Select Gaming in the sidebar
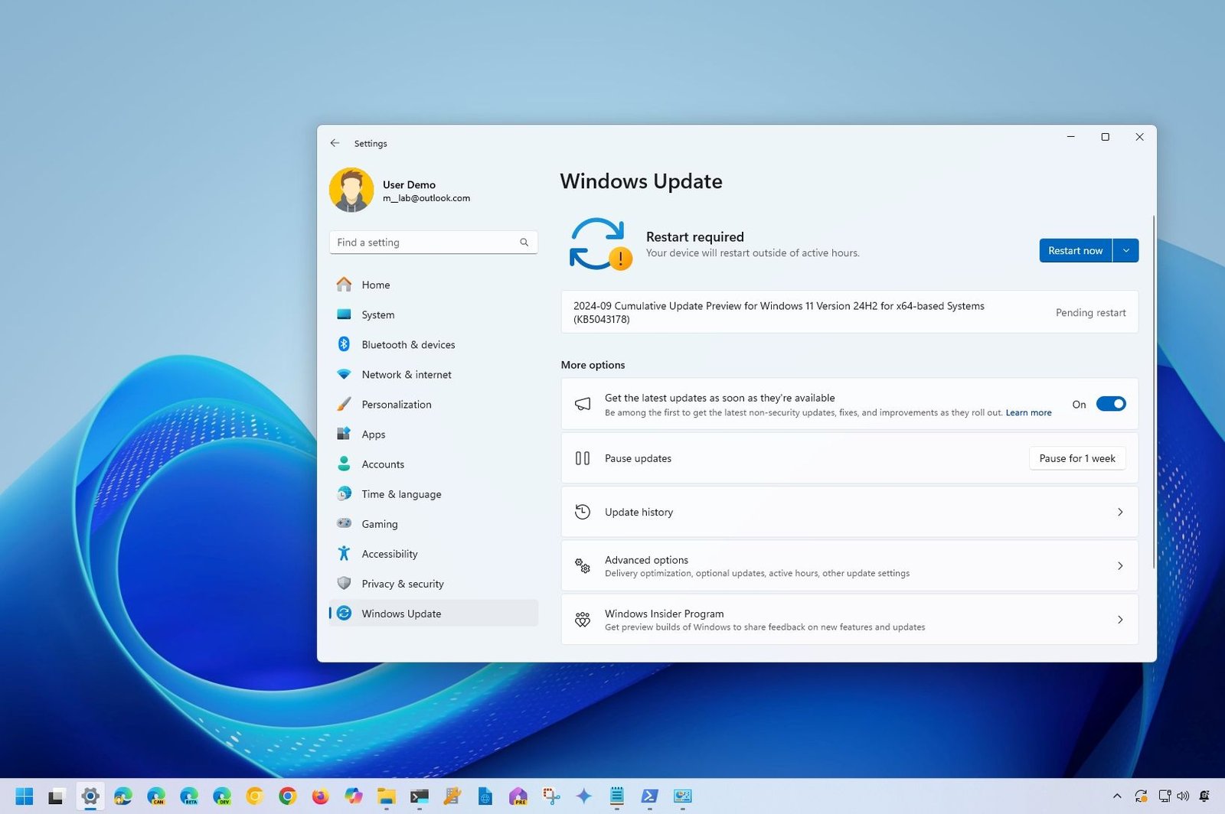Viewport: 1225px width, 814px height. coord(433,523)
